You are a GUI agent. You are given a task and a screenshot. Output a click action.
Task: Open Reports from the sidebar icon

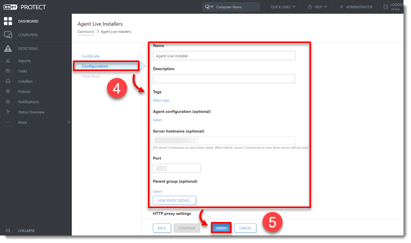point(7,61)
